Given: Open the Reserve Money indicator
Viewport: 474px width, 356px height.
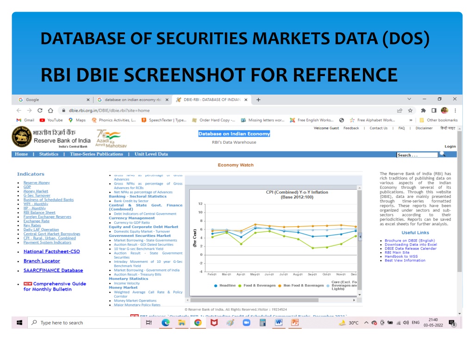Looking at the screenshot, I should pos(37,183).
